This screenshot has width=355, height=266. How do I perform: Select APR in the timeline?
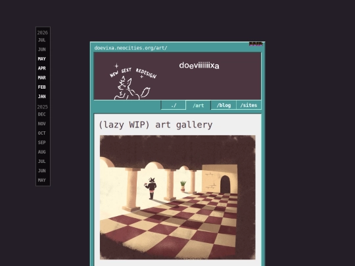pos(42,68)
